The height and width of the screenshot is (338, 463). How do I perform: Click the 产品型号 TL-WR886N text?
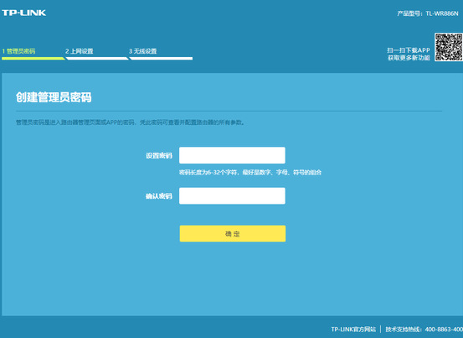click(x=428, y=13)
